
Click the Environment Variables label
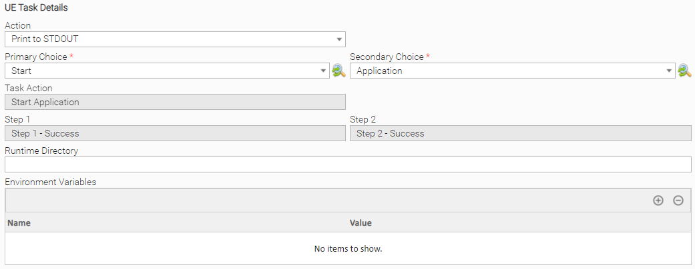(x=51, y=182)
